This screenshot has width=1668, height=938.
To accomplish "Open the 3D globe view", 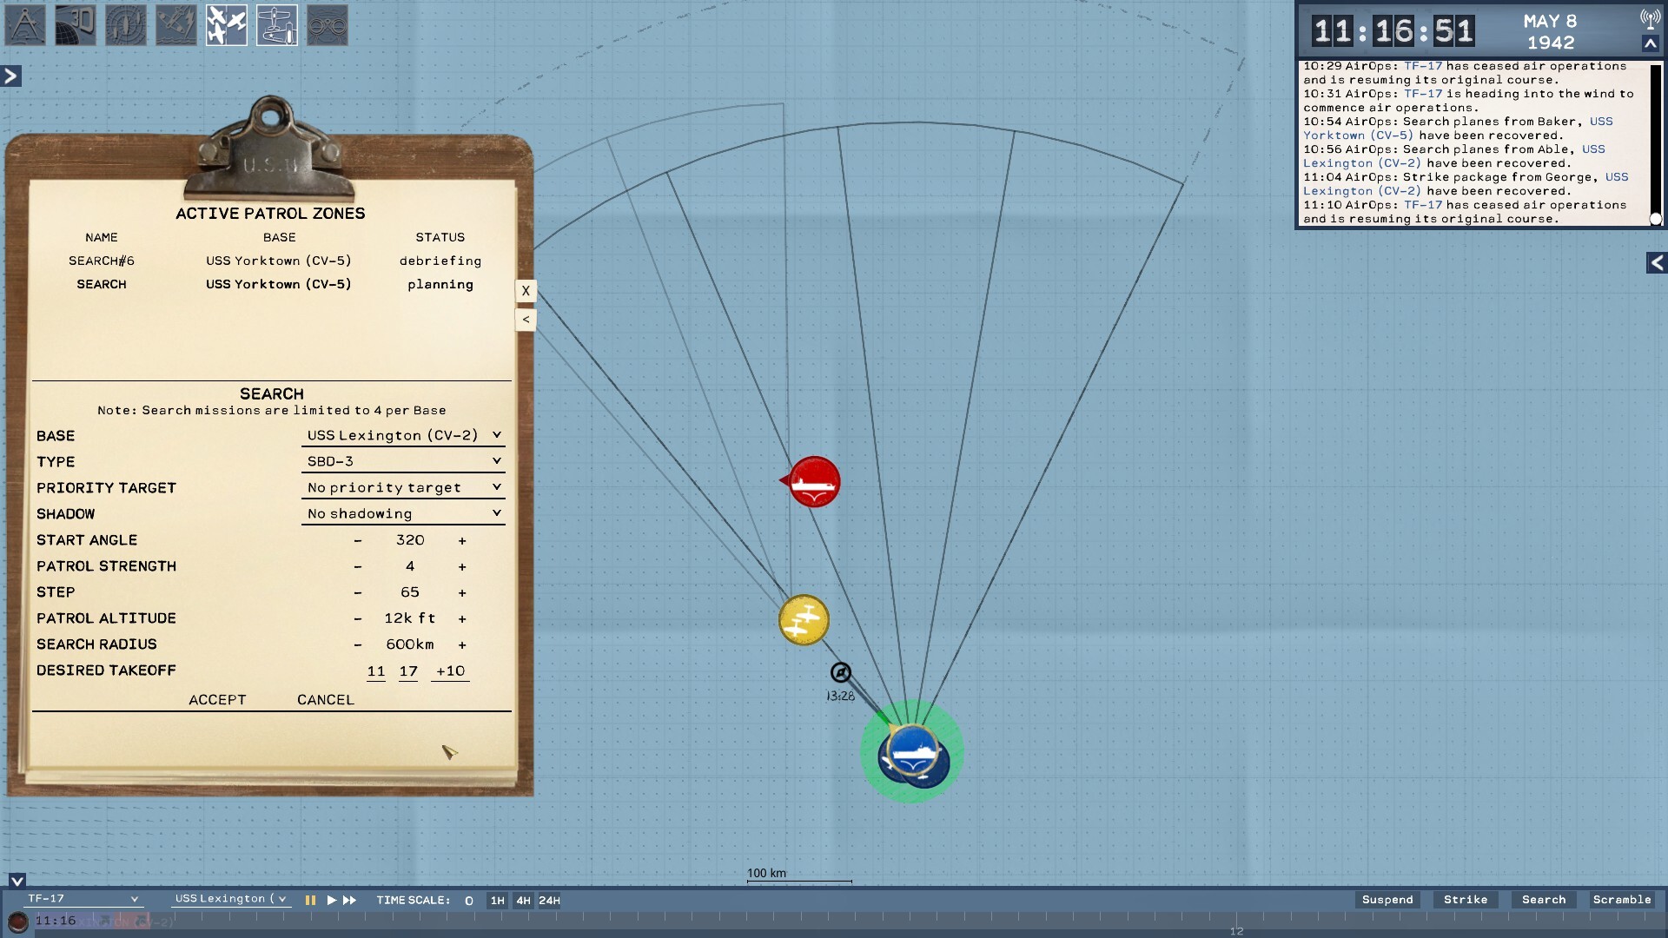I will coord(76,25).
